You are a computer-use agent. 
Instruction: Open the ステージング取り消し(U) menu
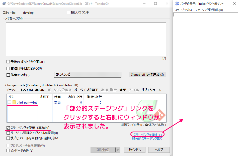click(x=209, y=10)
